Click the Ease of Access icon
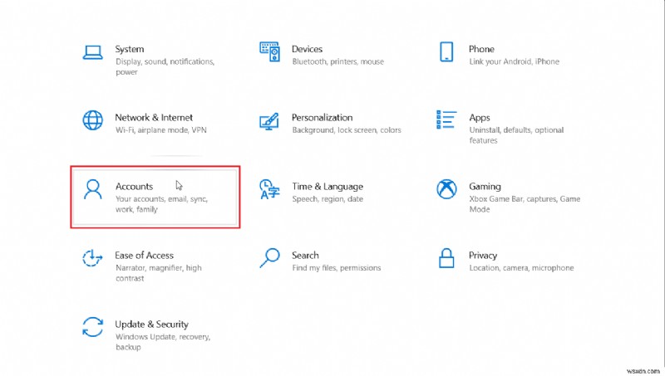Screen dimensions: 665x376 click(x=92, y=258)
